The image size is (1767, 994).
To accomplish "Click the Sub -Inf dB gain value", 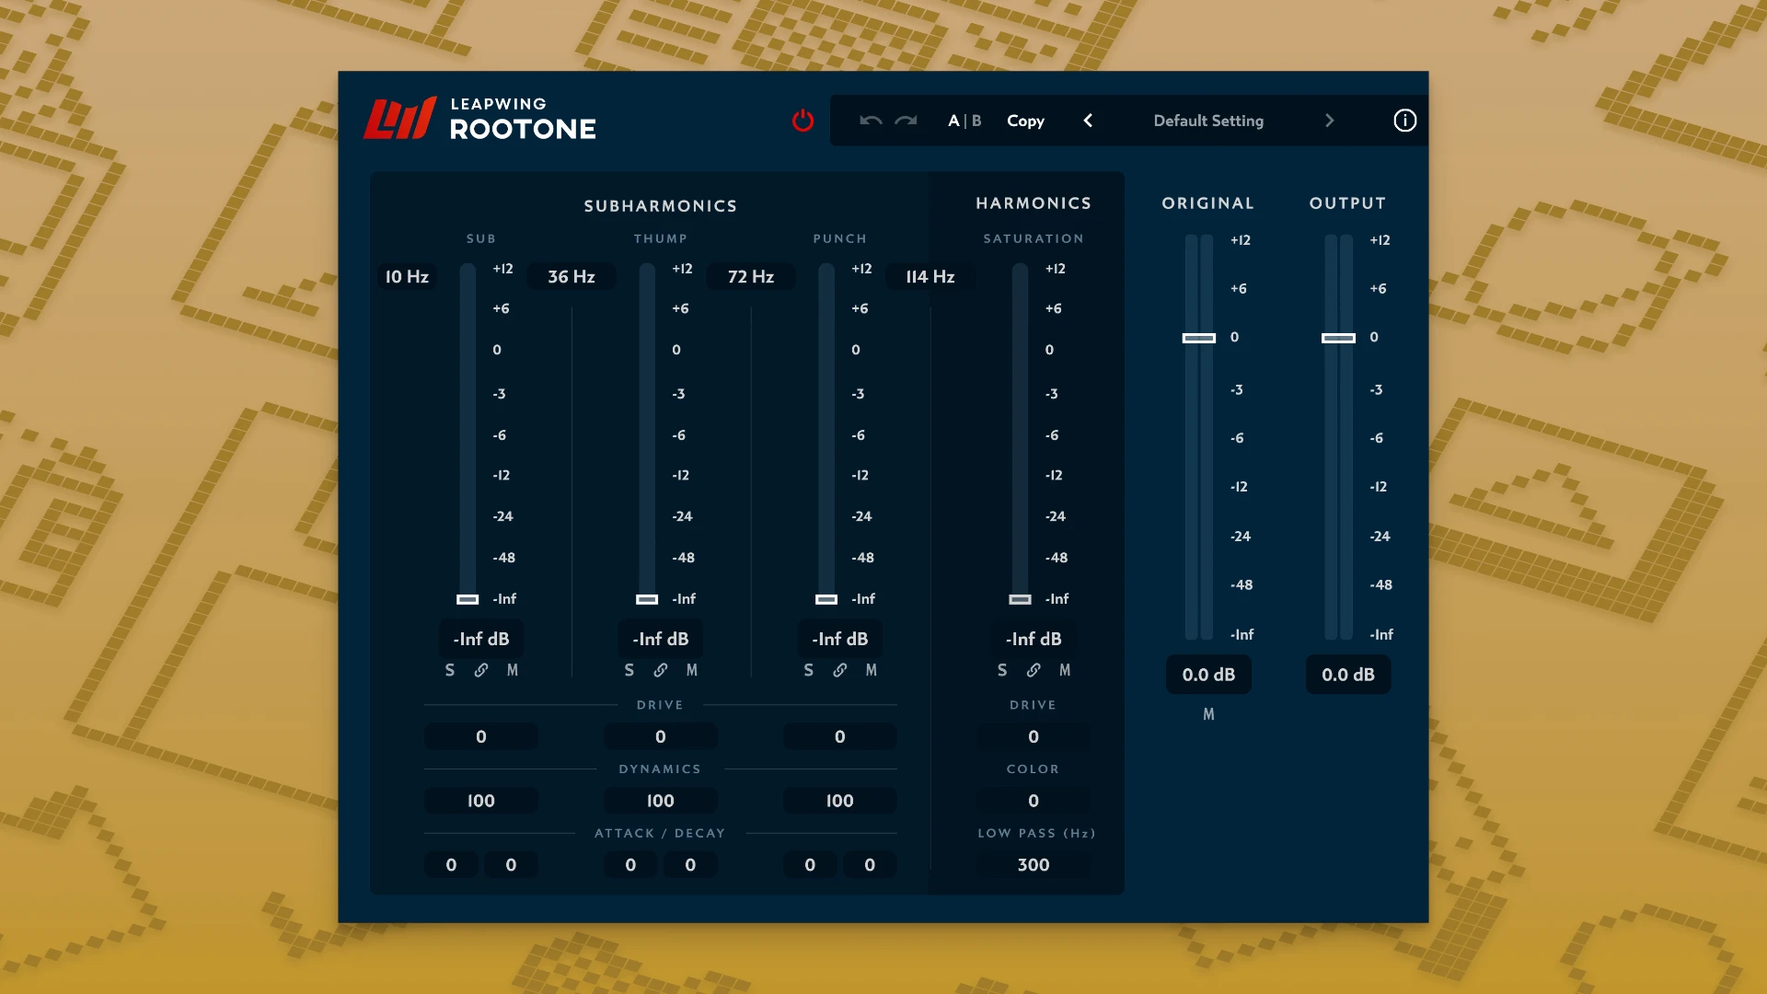I will pos(481,639).
